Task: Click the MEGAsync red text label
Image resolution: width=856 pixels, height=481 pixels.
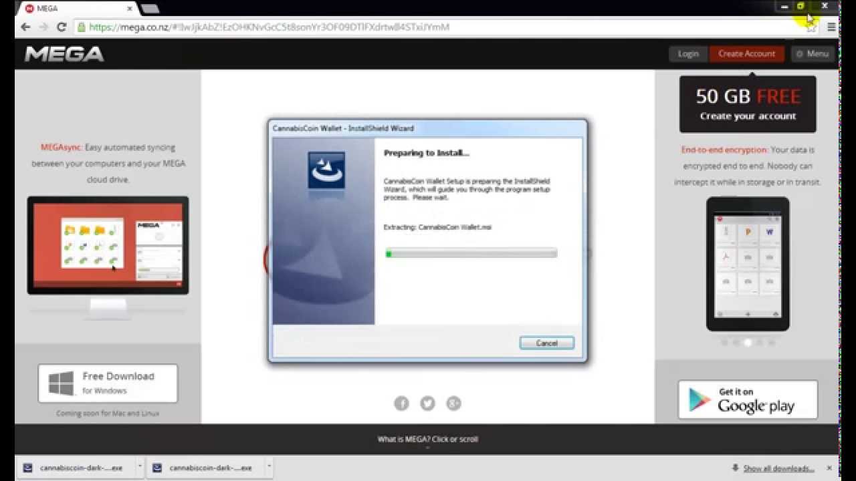Action: point(61,148)
